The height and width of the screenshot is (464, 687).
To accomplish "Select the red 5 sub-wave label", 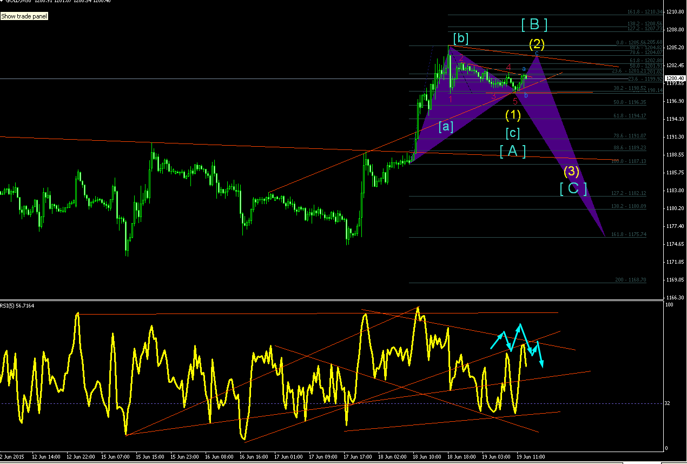I will pyautogui.click(x=515, y=101).
